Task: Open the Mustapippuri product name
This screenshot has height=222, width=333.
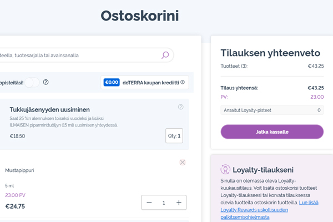Action: point(19,170)
